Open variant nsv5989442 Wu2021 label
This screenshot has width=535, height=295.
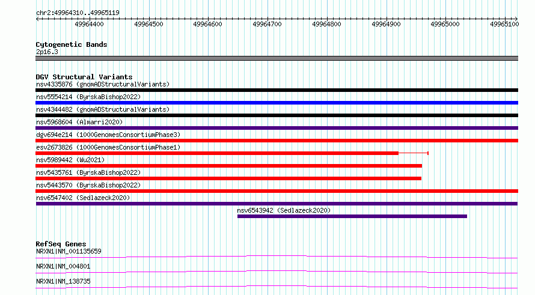pyautogui.click(x=70, y=160)
